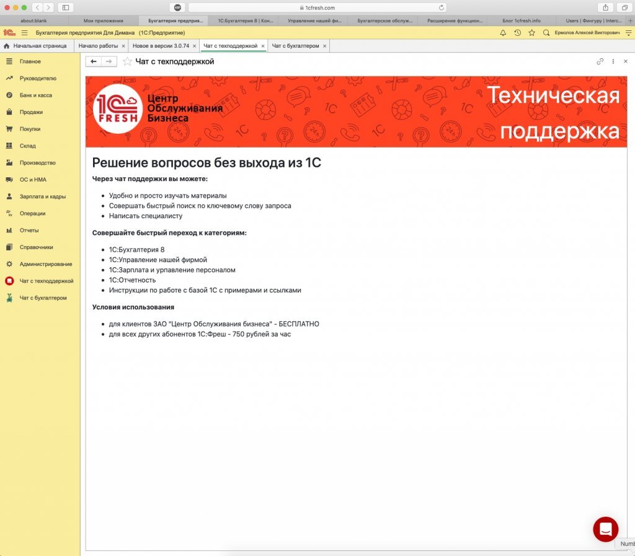Click the text Написать специалисту

(146, 216)
